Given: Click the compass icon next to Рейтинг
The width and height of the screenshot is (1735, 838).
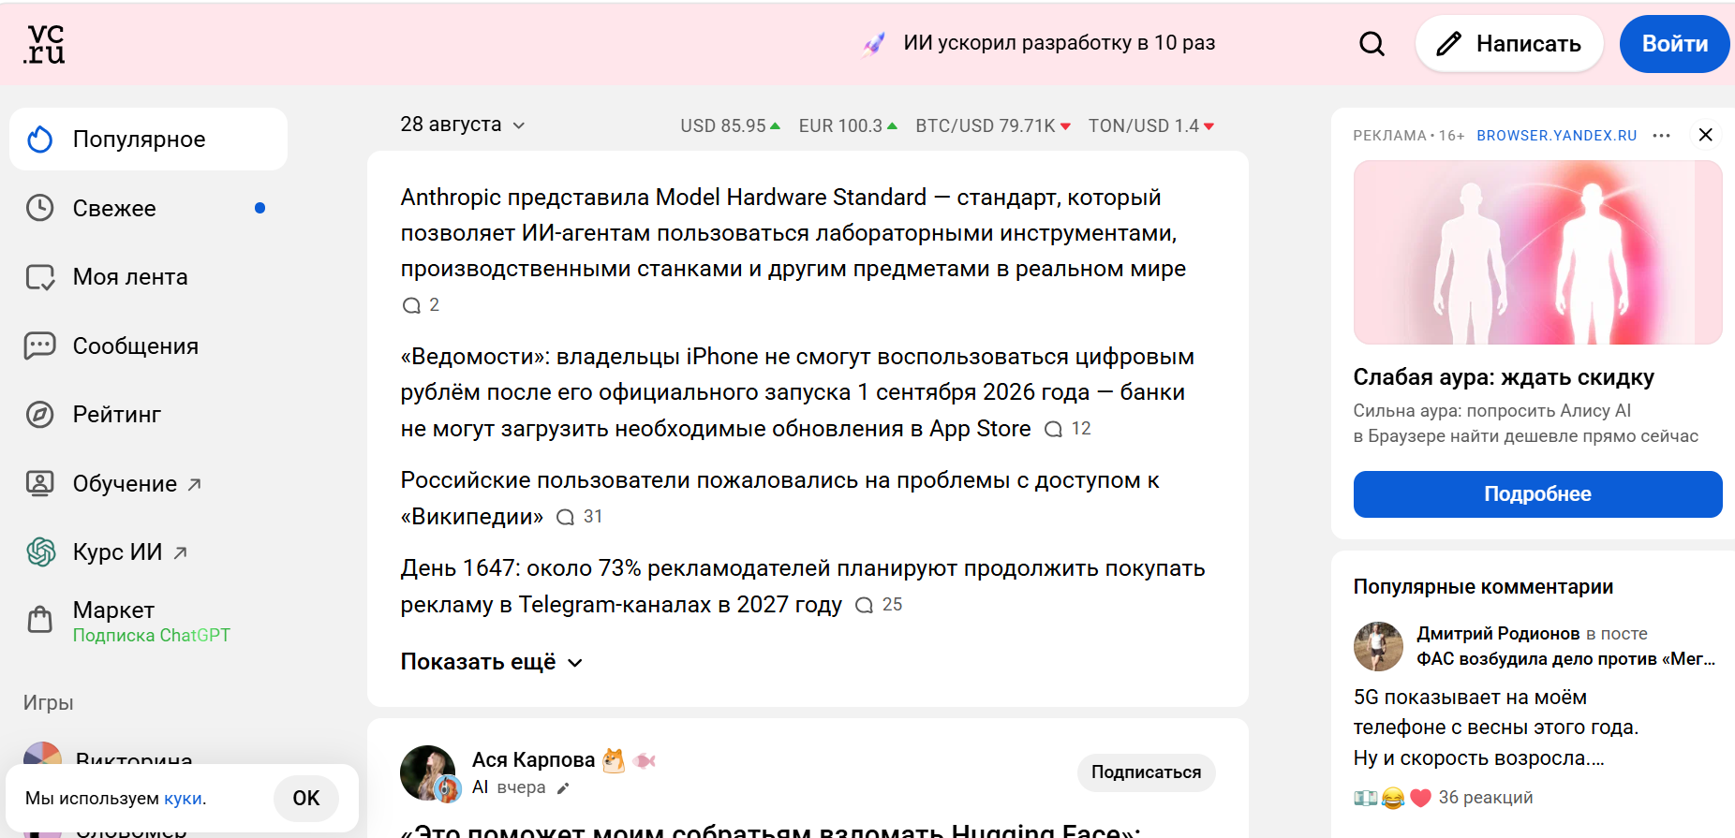Looking at the screenshot, I should click(40, 415).
